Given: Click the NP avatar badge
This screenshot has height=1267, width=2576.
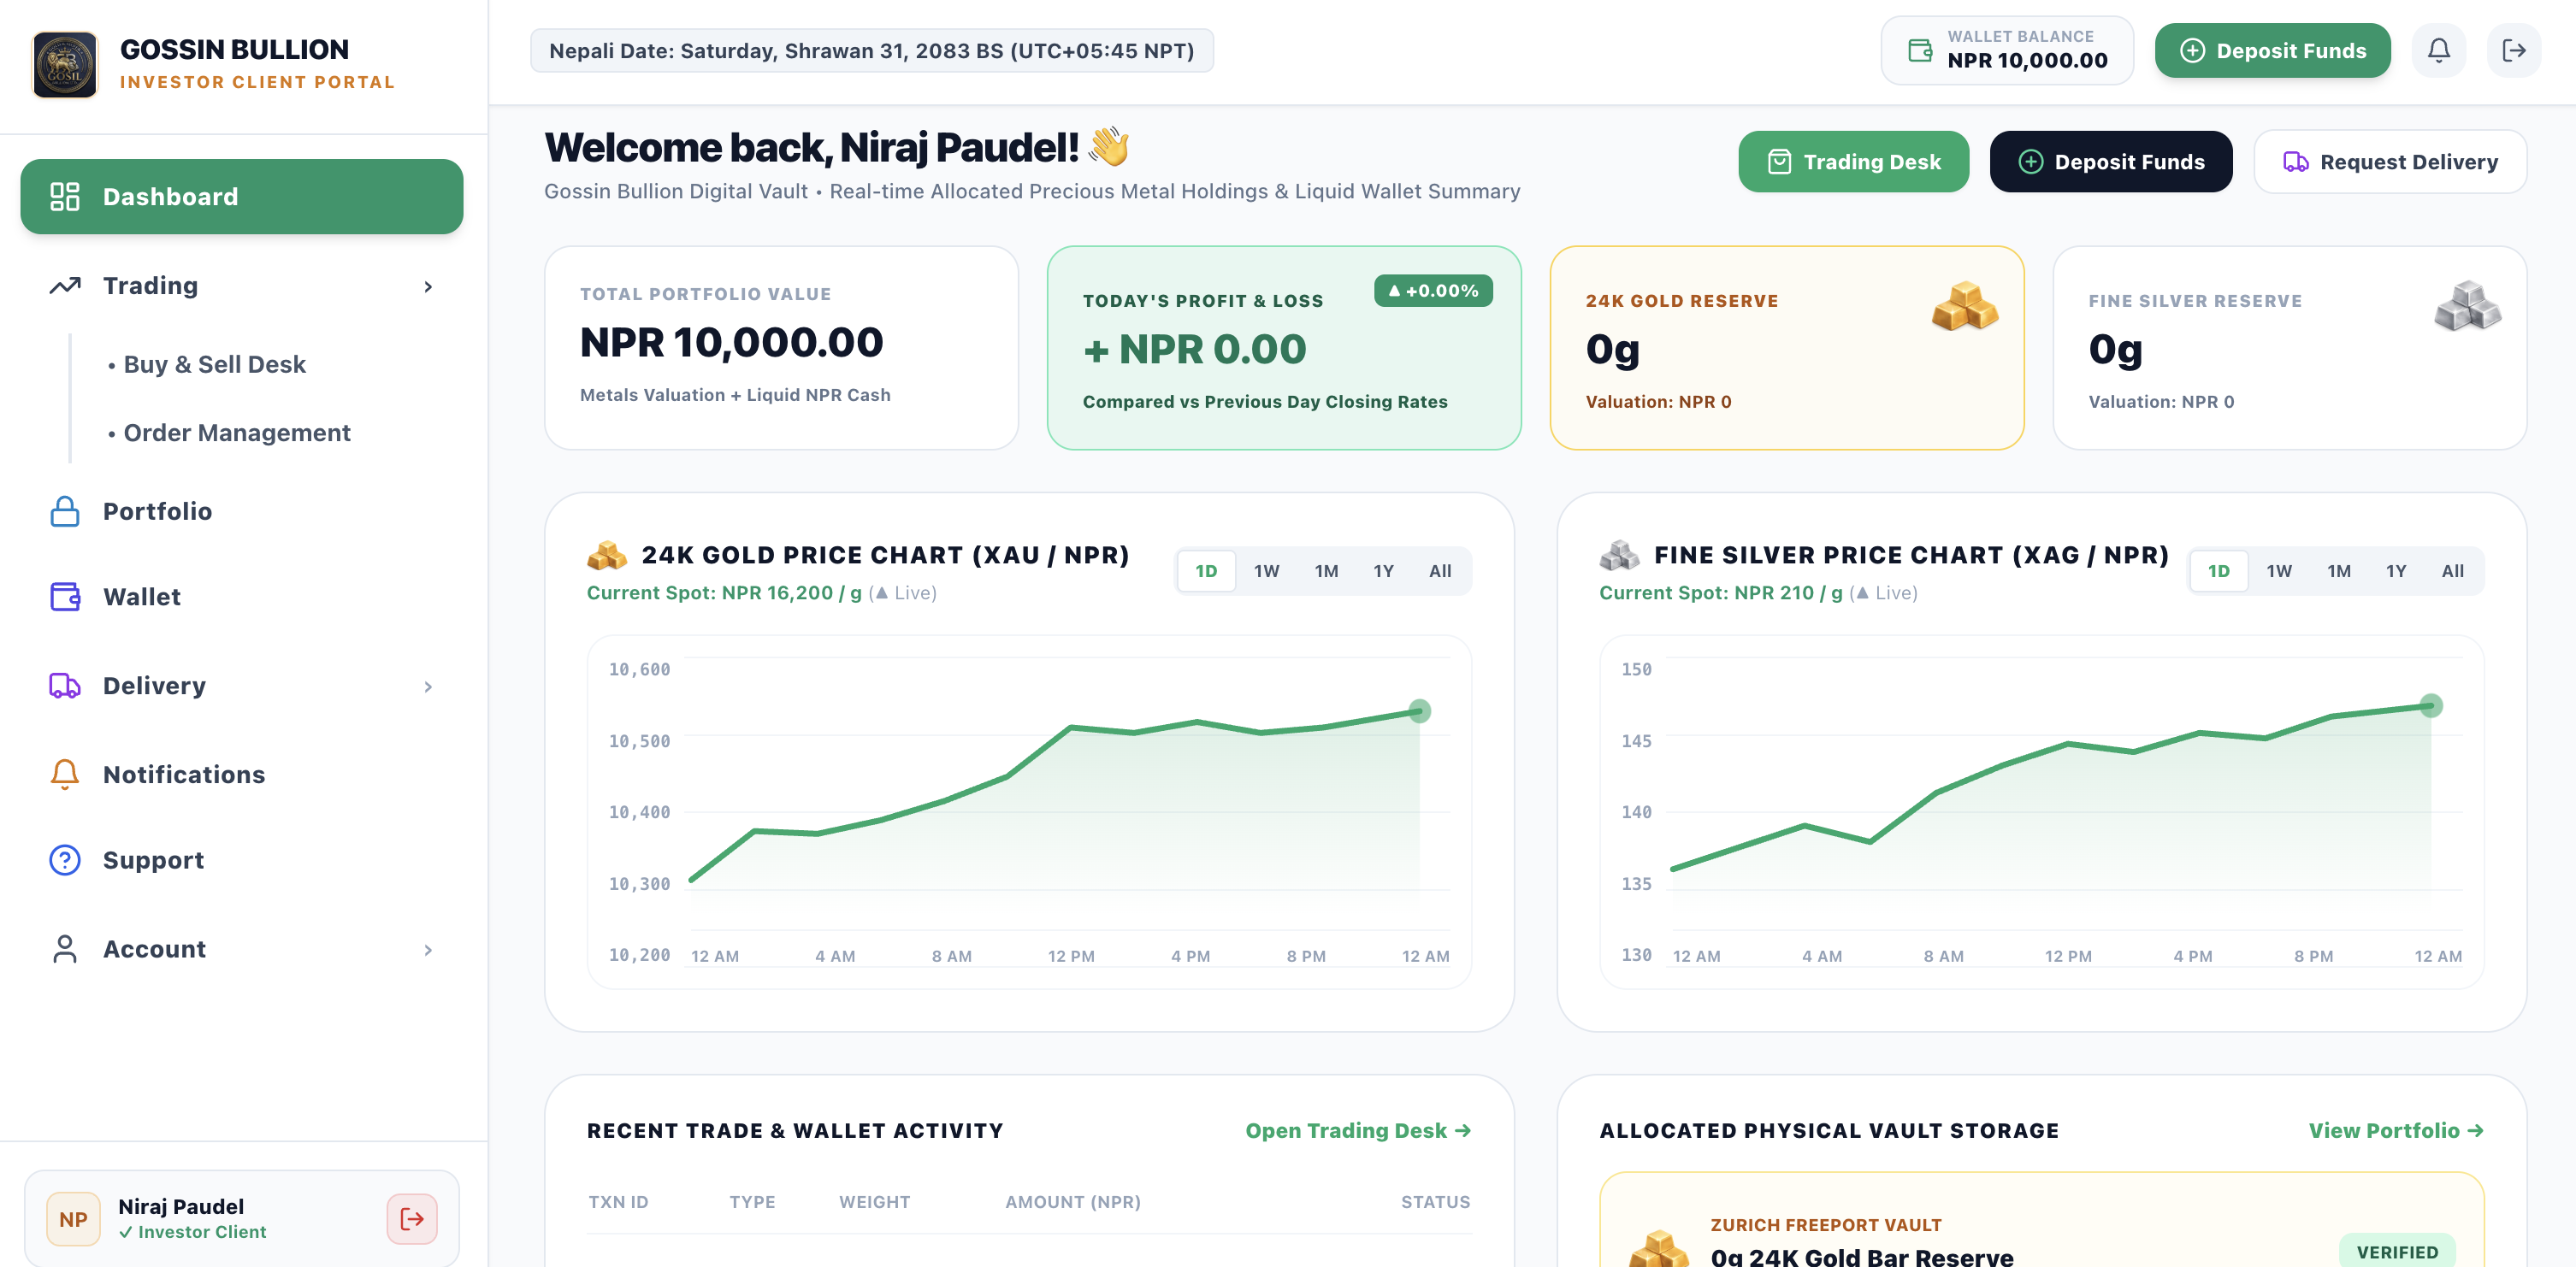Looking at the screenshot, I should coord(73,1219).
